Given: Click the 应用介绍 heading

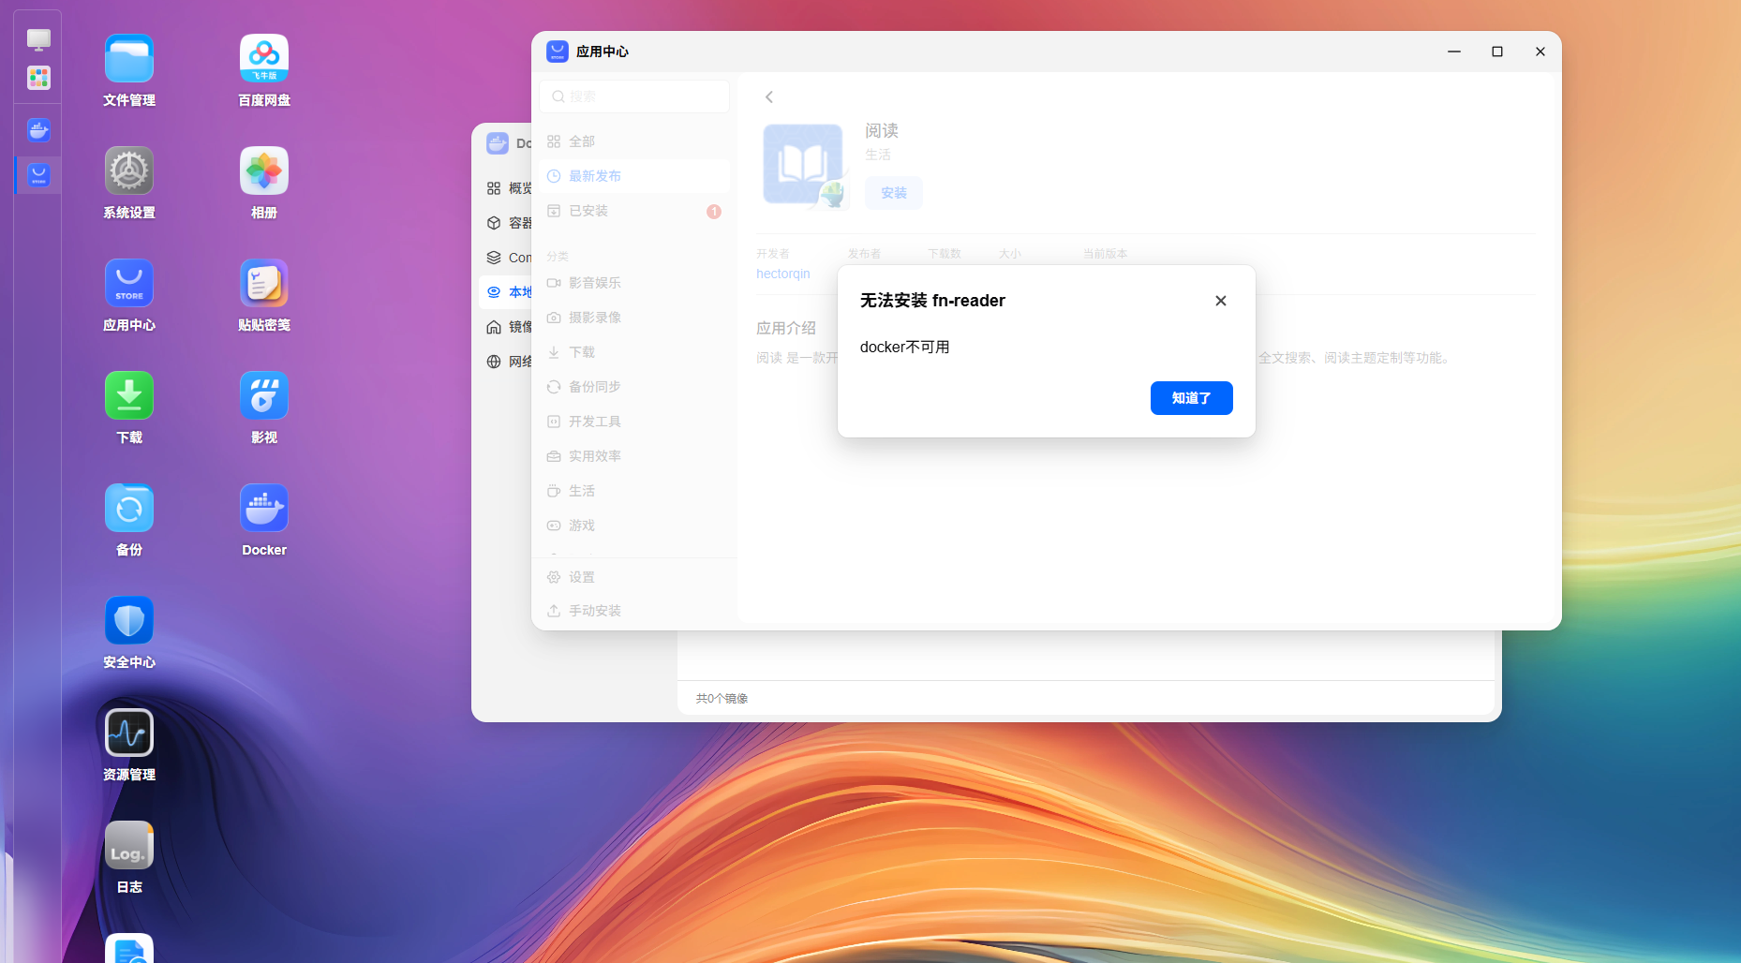Looking at the screenshot, I should (x=786, y=328).
